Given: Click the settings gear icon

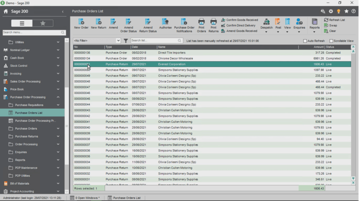Looking at the screenshot, I should coord(331,11).
